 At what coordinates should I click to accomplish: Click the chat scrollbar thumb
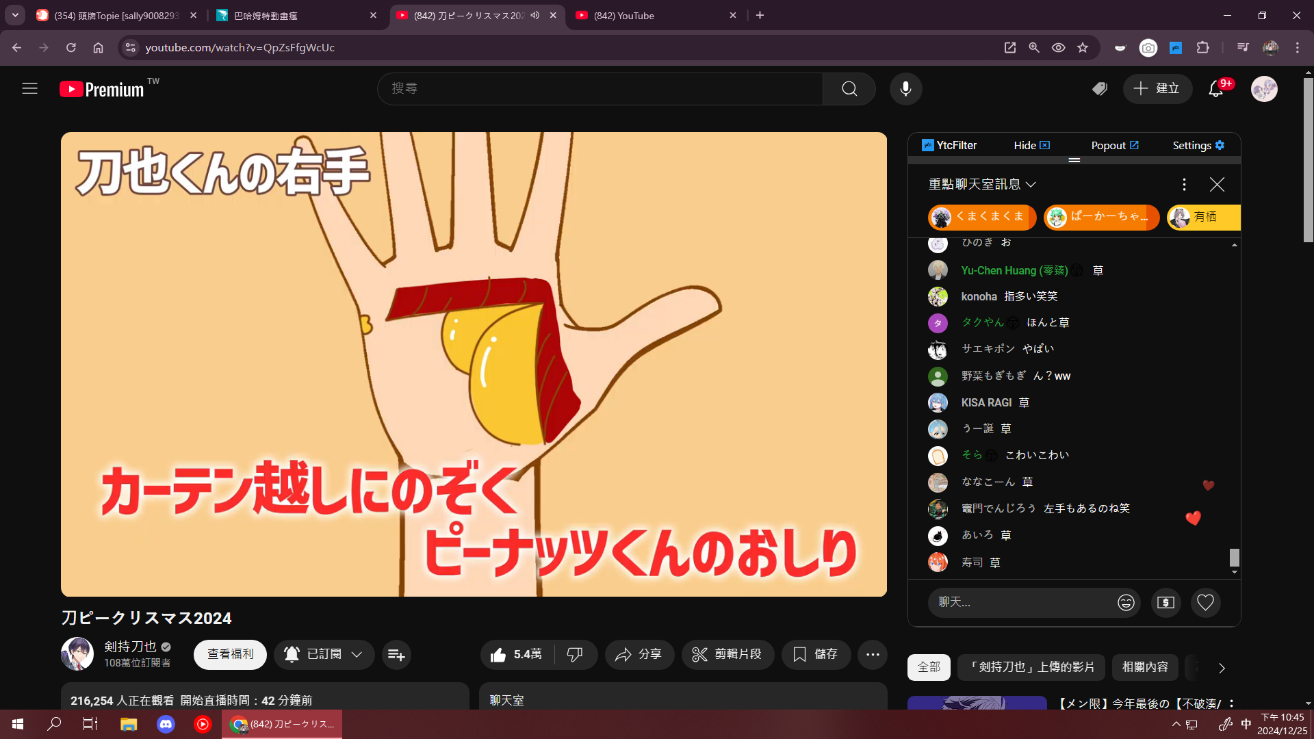1235,557
